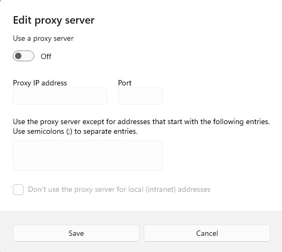This screenshot has height=252, width=282.
Task: Check Don't use proxy for local addresses
Action: tap(18, 190)
